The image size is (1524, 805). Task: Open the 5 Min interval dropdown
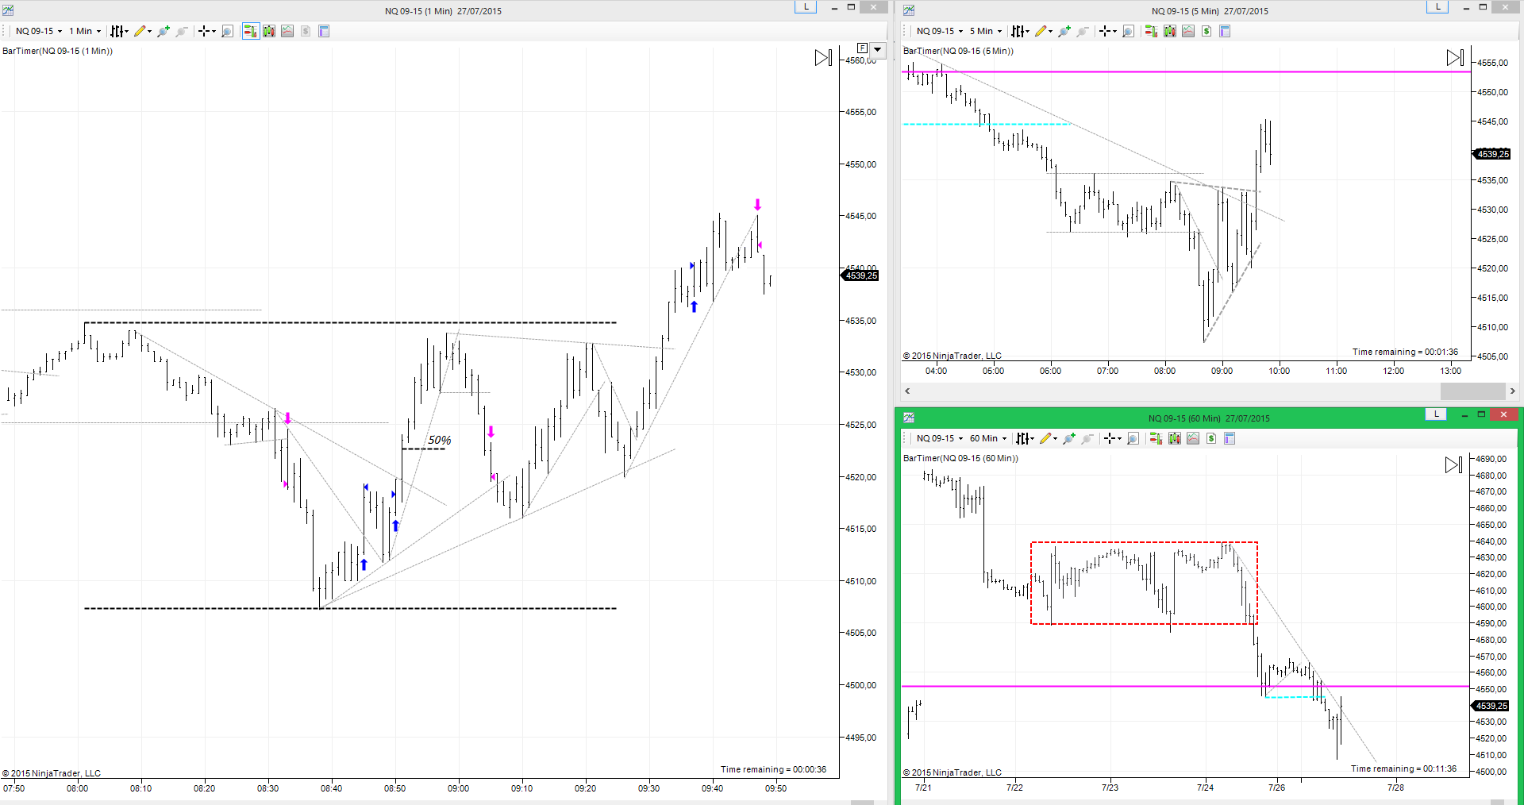[986, 31]
